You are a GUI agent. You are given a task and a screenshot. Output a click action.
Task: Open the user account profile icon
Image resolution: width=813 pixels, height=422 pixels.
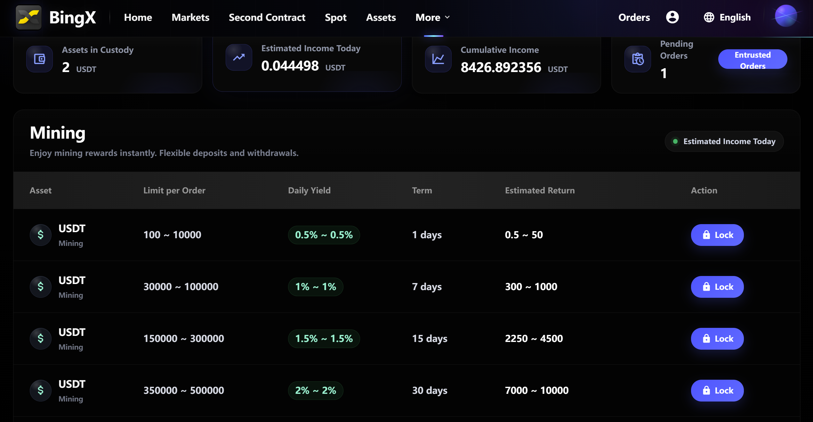tap(672, 17)
